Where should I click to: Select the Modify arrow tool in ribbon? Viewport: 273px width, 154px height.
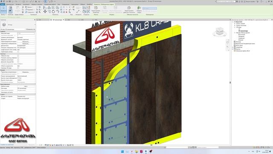click(3, 9)
